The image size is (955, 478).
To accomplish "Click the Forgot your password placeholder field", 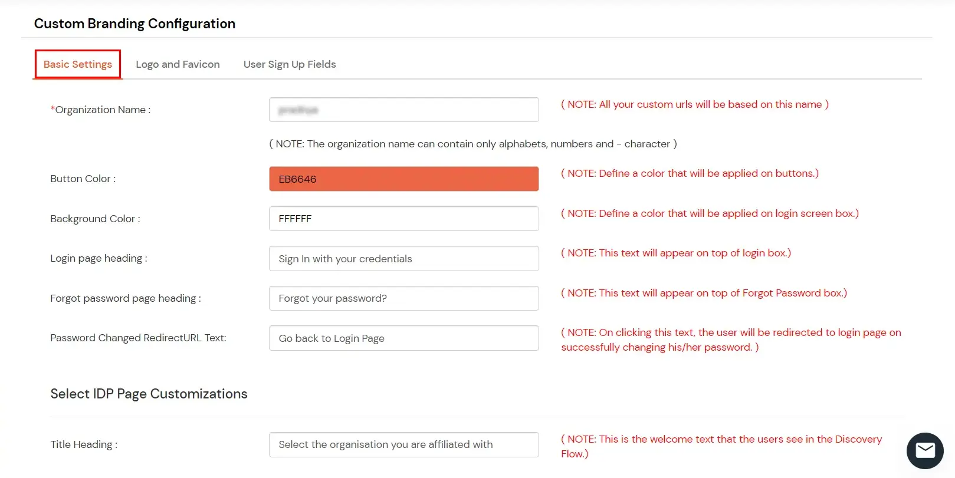I will (403, 298).
